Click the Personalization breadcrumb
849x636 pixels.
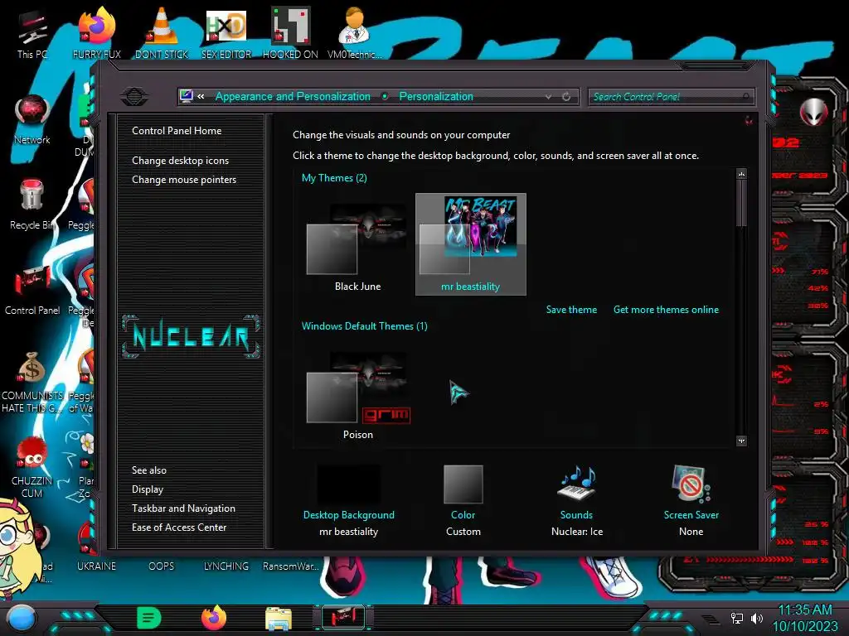tap(436, 96)
